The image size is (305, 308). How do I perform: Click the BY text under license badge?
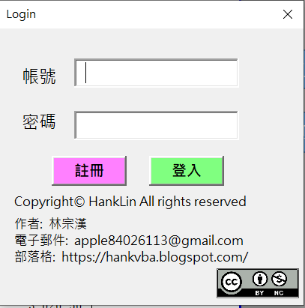point(259,293)
